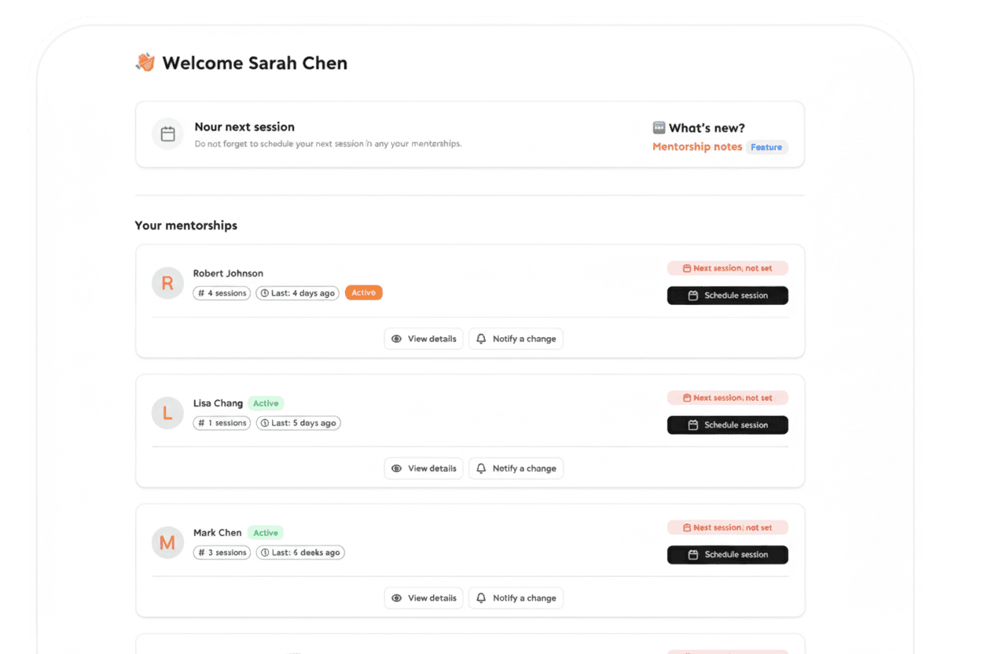Viewport: 981px width, 654px height.
Task: Click Robert Johnson's orange Active badge
Action: (x=363, y=293)
